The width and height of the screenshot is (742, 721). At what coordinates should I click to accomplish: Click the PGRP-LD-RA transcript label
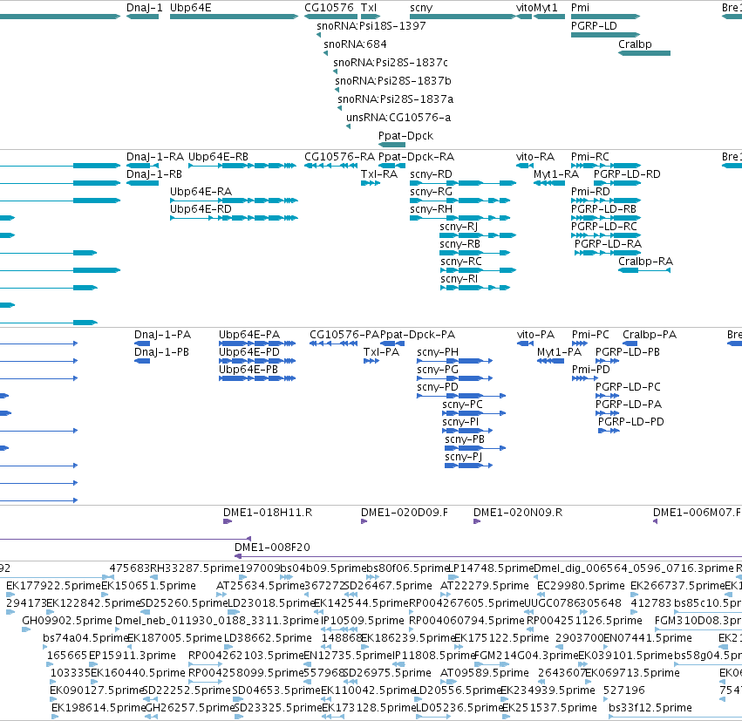pos(608,244)
